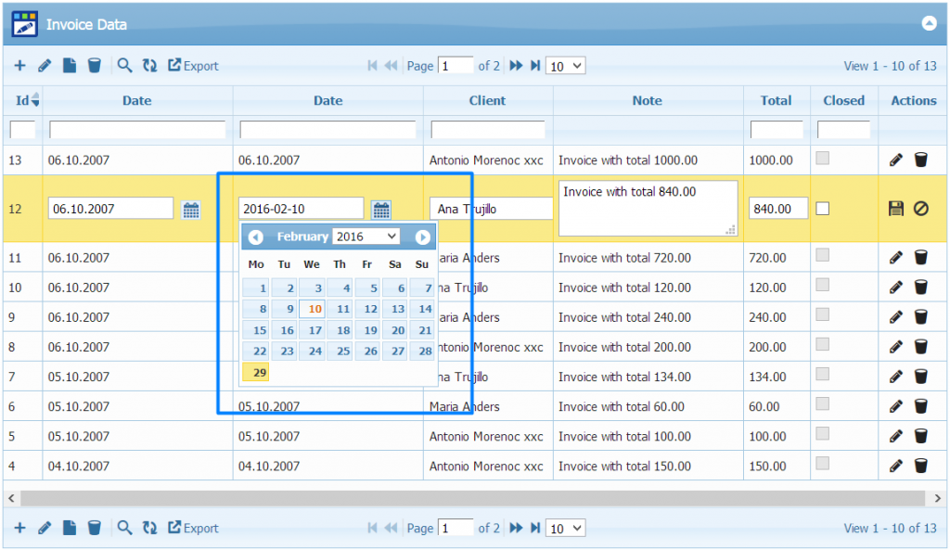Open the year dropdown showing 2016
This screenshot has height=550, width=950.
[366, 237]
